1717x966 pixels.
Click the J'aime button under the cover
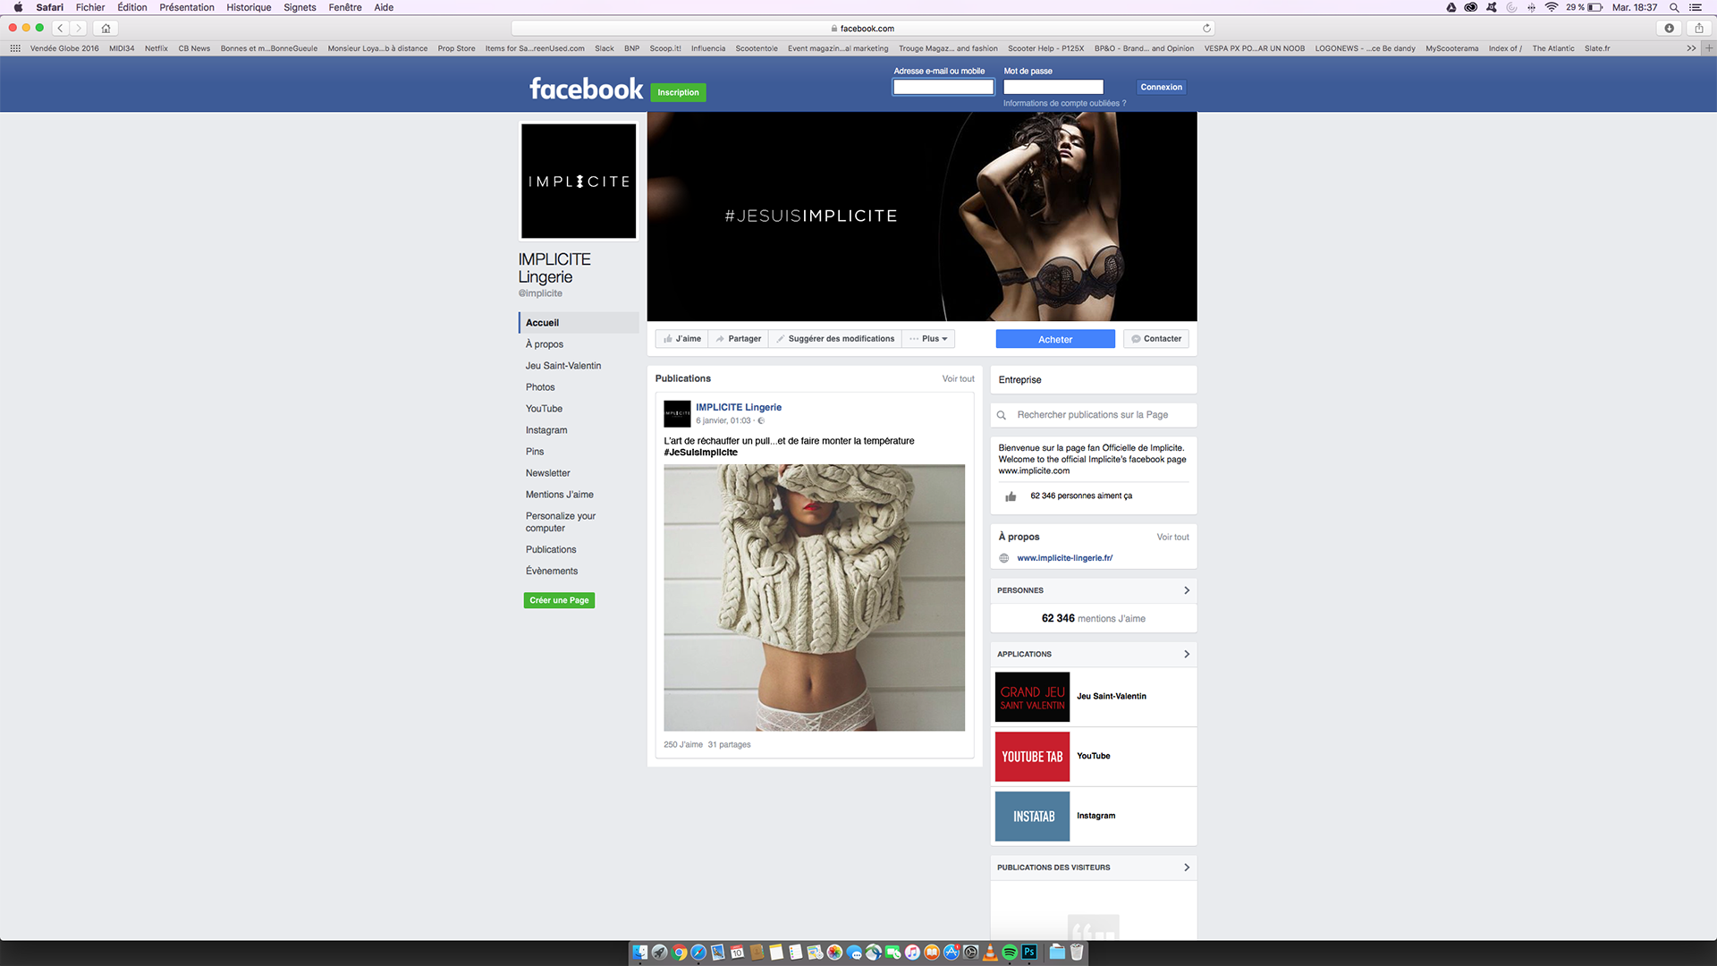point(681,339)
